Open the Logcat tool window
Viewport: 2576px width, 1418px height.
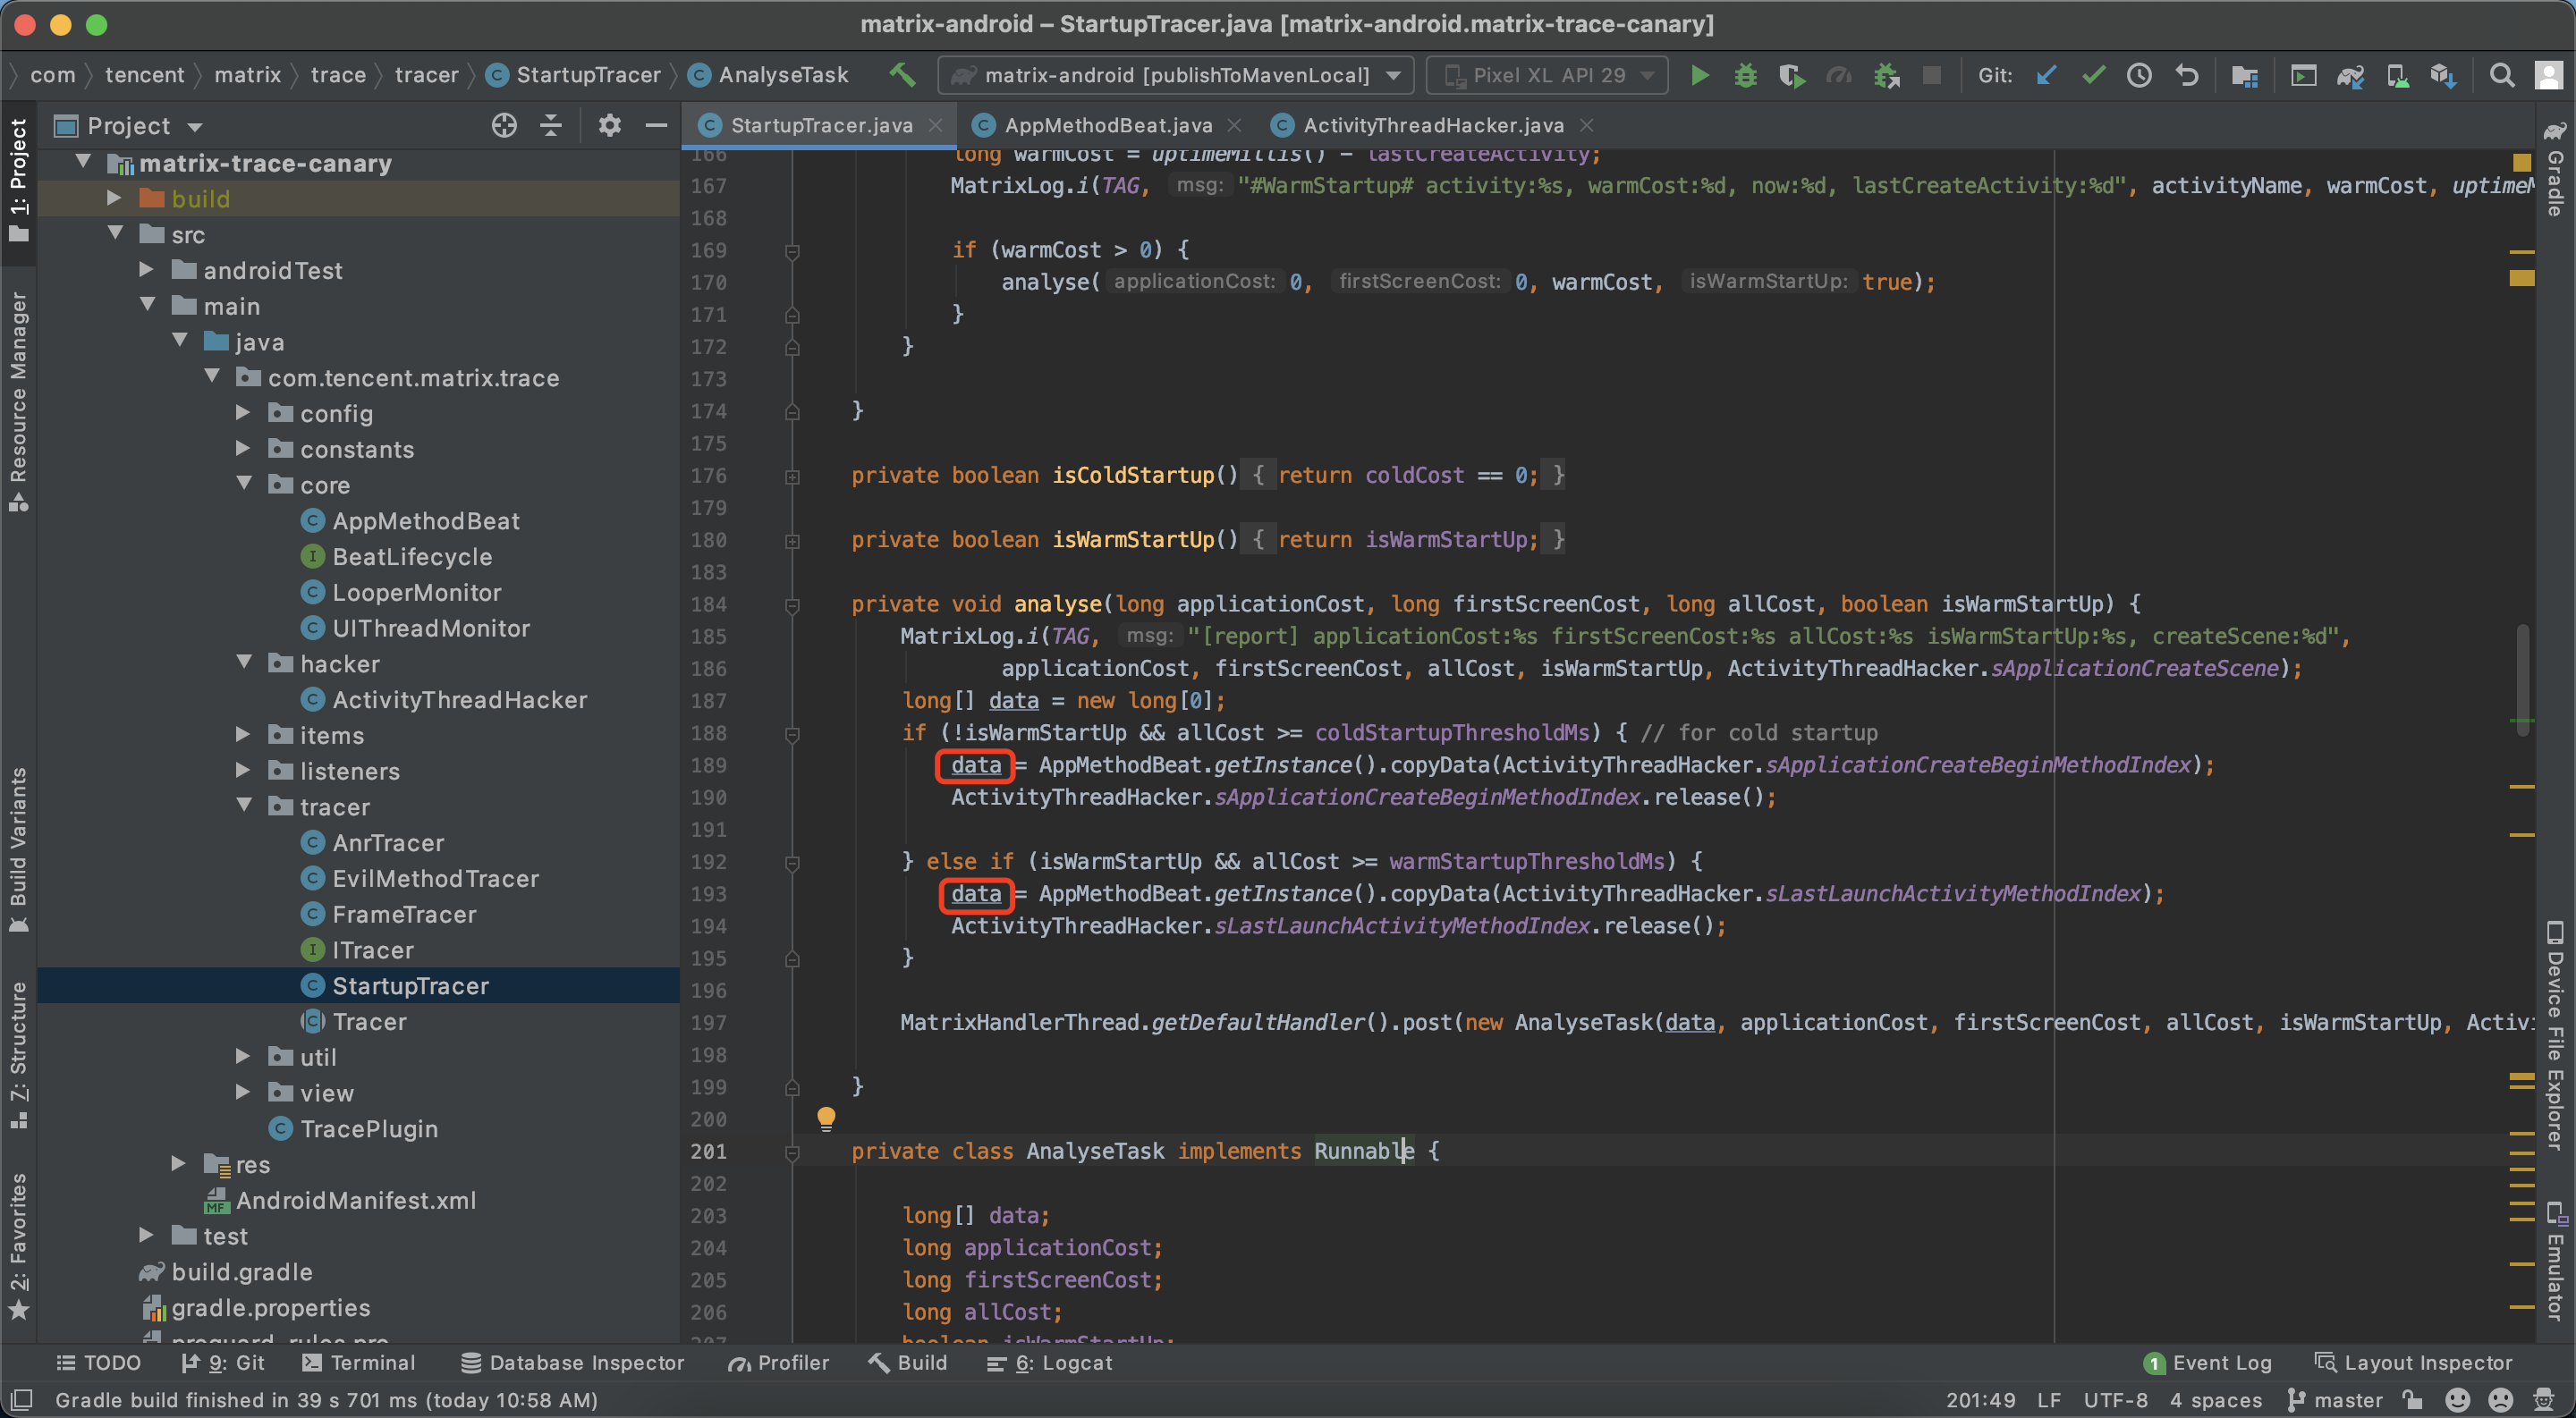click(1049, 1362)
